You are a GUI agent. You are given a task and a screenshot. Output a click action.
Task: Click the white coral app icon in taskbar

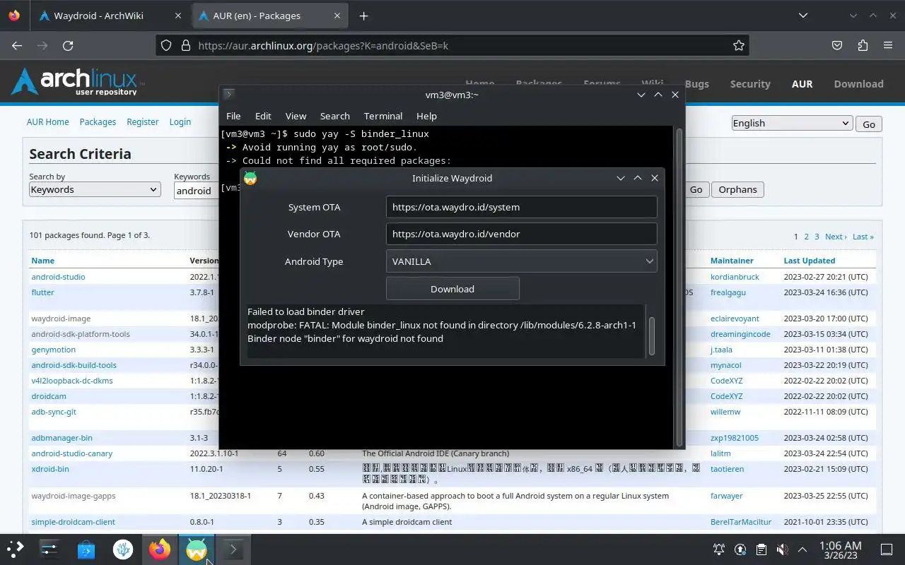pos(122,549)
